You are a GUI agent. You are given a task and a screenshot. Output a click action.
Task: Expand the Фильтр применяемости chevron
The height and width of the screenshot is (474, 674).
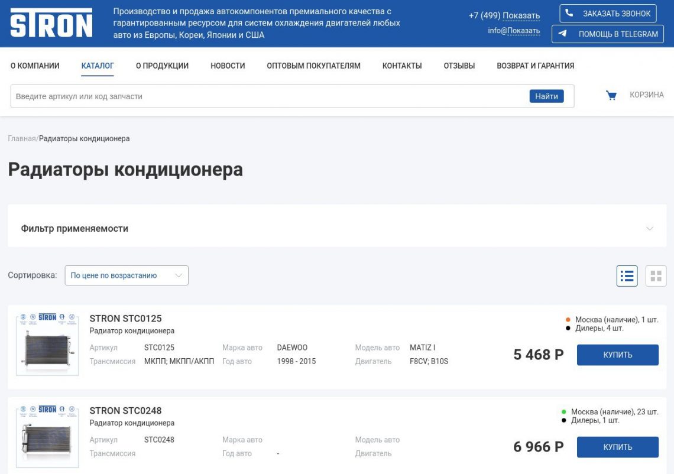pos(650,229)
